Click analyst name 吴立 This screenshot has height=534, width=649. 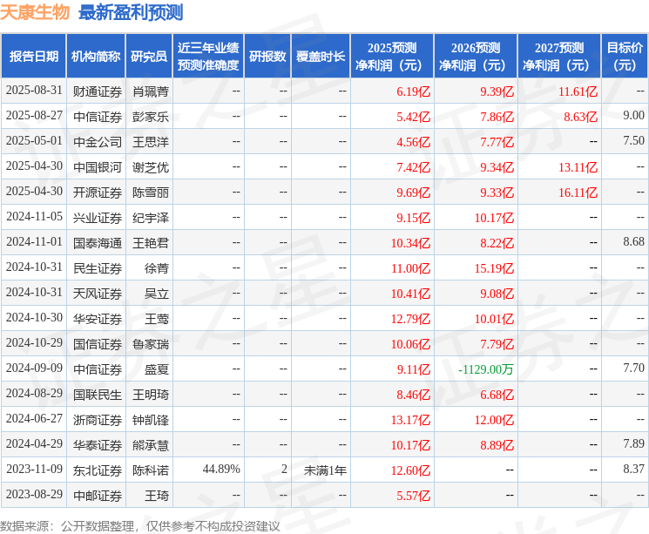click(x=157, y=294)
